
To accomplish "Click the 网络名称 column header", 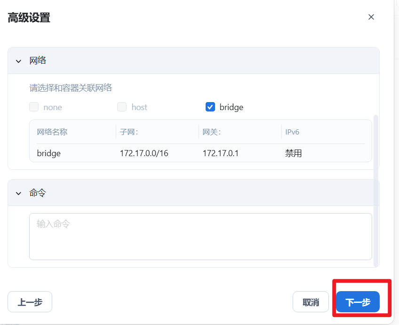I will (x=52, y=132).
